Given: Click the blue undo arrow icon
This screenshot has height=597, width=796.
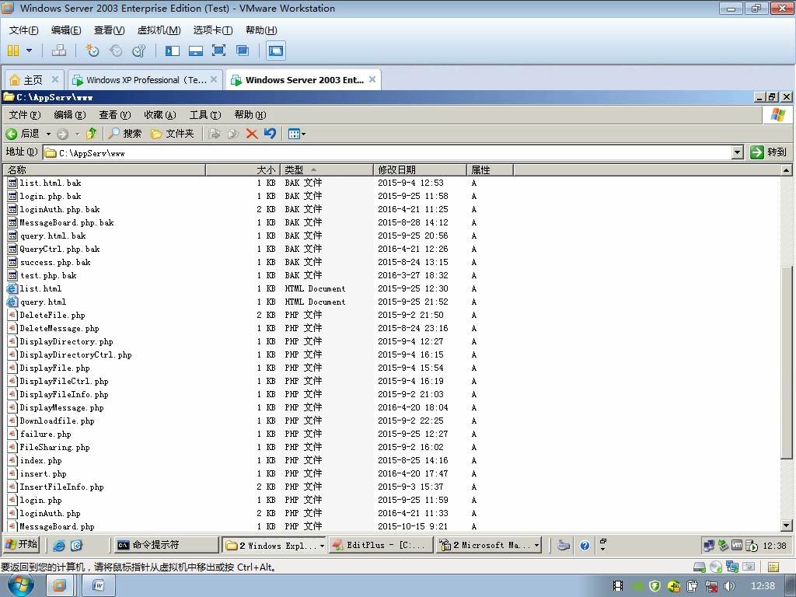Looking at the screenshot, I should (270, 134).
